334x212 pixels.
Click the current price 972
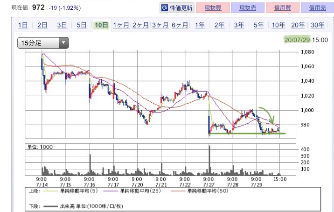(38, 7)
